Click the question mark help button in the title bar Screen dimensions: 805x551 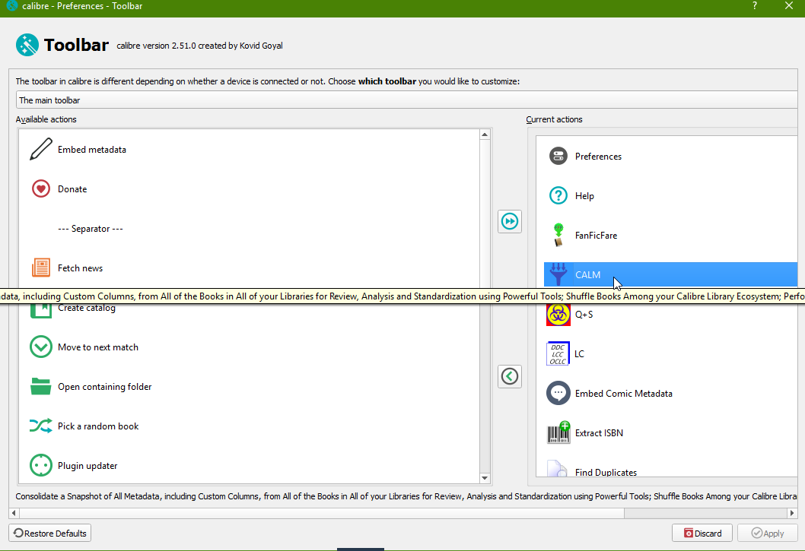point(755,5)
